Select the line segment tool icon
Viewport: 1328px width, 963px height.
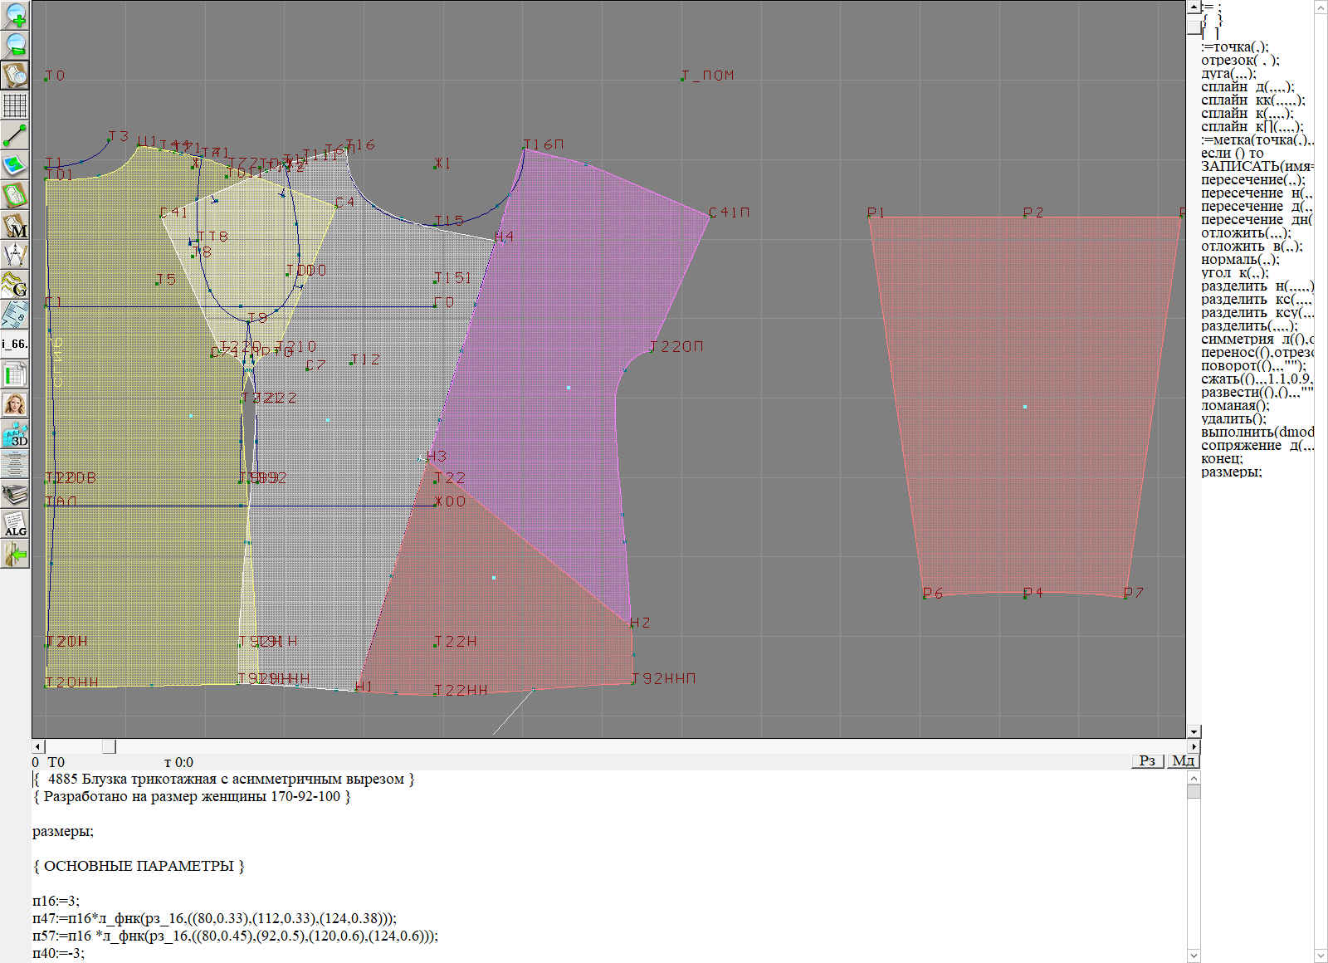pyautogui.click(x=15, y=135)
